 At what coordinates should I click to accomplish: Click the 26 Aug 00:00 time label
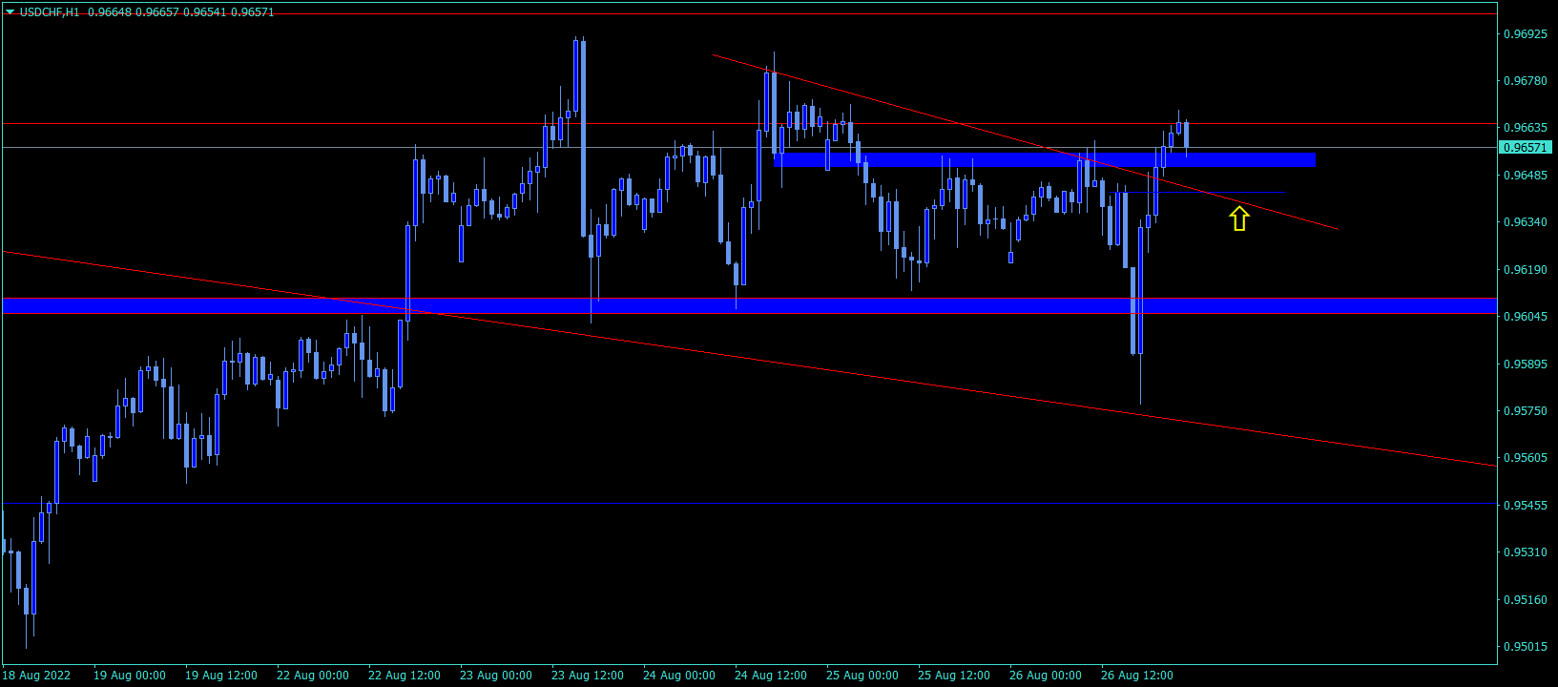[1046, 676]
